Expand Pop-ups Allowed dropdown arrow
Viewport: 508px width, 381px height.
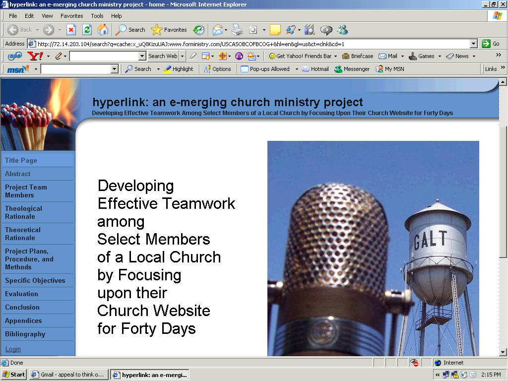tap(297, 69)
